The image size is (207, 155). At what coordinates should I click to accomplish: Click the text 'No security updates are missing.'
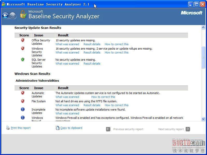(76, 60)
